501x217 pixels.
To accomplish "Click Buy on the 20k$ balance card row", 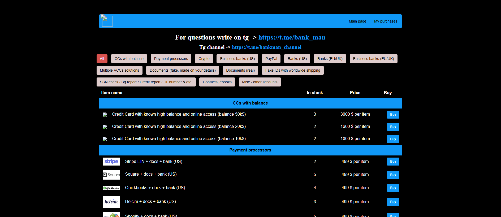I will click(393, 127).
